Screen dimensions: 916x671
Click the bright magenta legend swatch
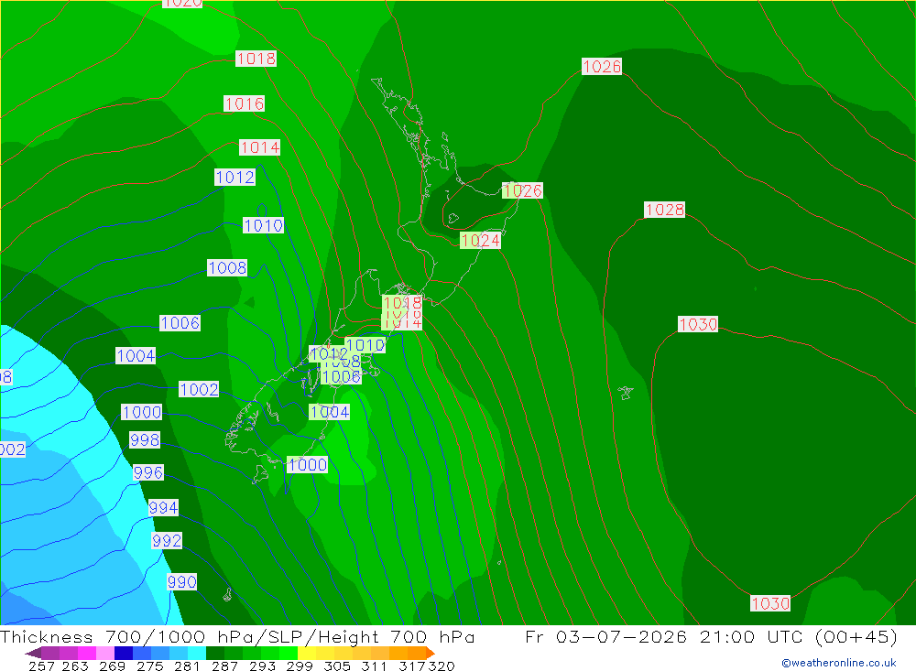(87, 653)
